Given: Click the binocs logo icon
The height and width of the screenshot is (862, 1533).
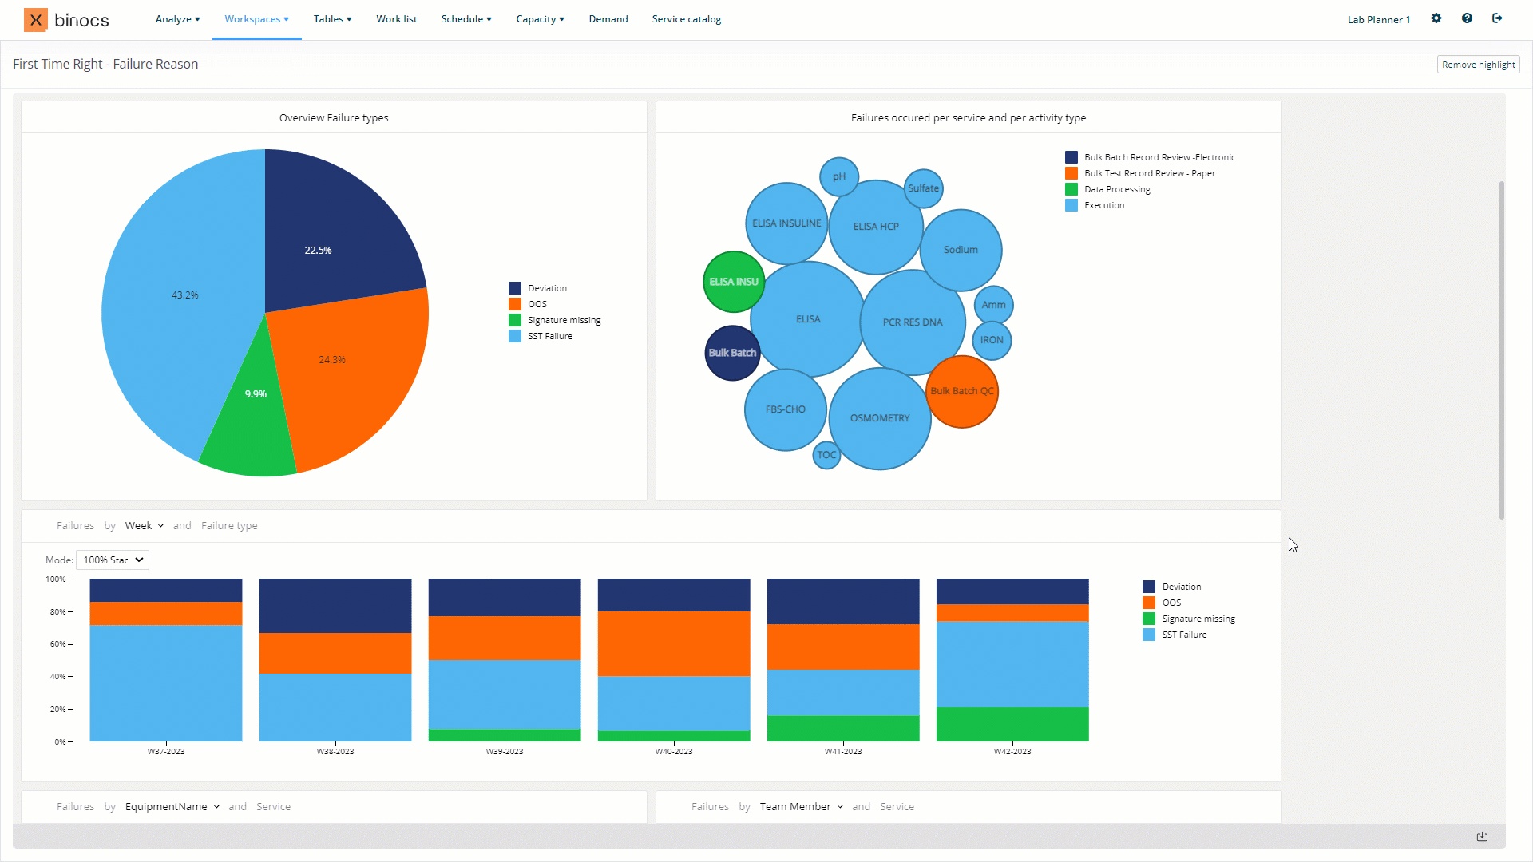Looking at the screenshot, I should click(36, 20).
